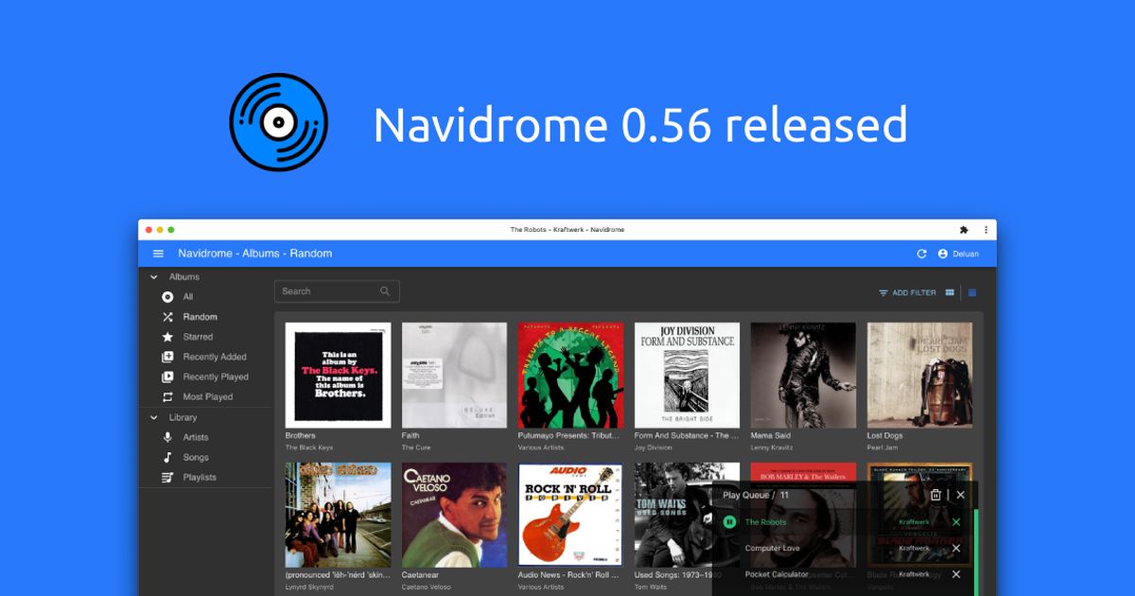Screen dimensions: 1135x596
Task: Open Form And Substance album cover
Action: click(x=687, y=376)
